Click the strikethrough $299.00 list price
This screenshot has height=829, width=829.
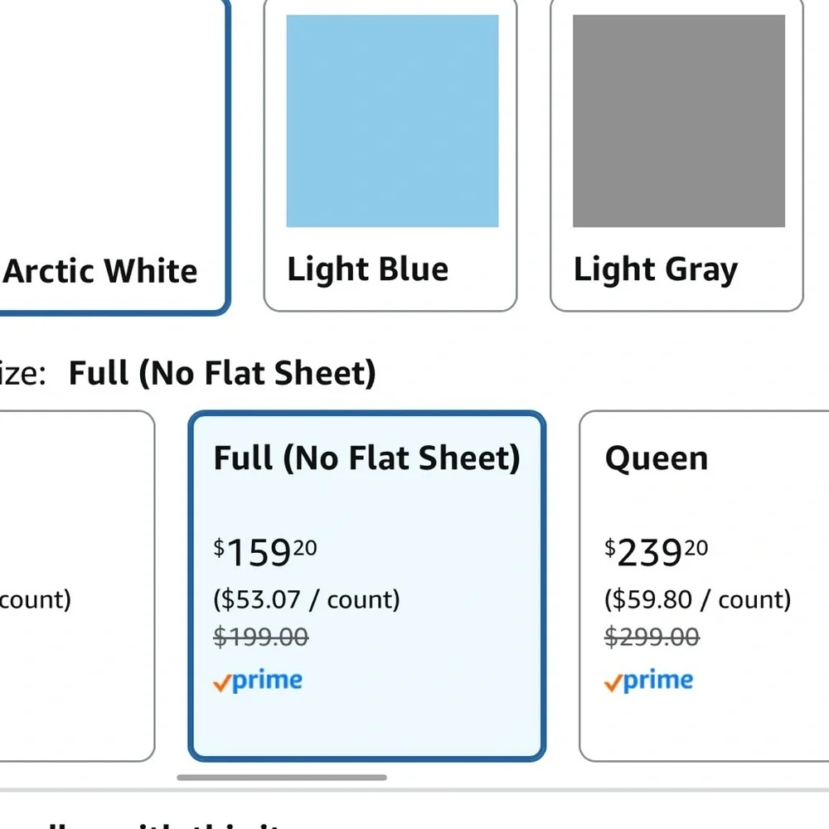pos(652,637)
